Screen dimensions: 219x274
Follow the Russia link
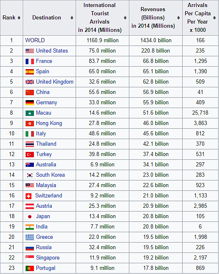pyautogui.click(x=44, y=247)
